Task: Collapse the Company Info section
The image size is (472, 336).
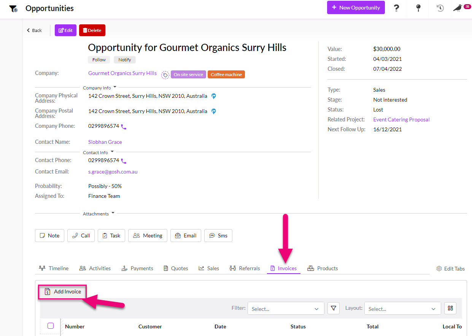Action: (x=100, y=88)
